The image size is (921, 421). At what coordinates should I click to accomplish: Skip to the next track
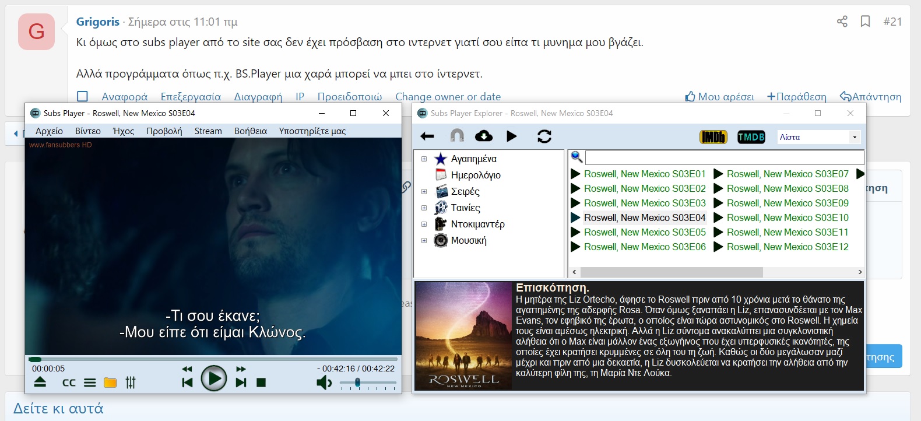(241, 383)
